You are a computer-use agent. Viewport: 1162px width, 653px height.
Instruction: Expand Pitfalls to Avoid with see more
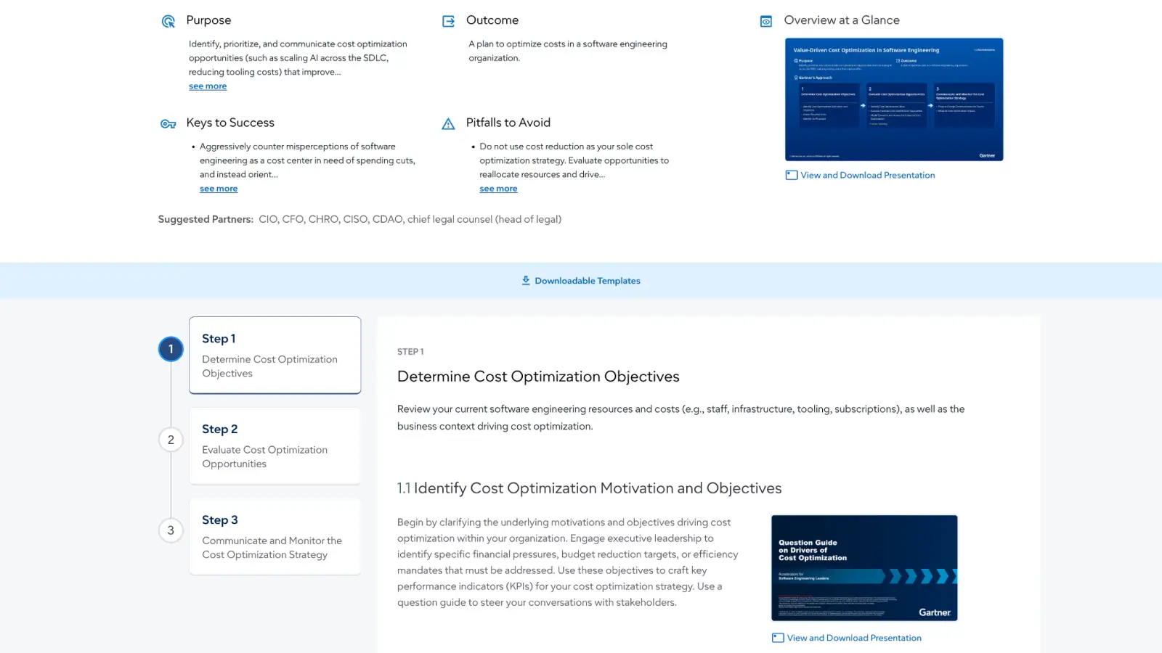pyautogui.click(x=498, y=189)
